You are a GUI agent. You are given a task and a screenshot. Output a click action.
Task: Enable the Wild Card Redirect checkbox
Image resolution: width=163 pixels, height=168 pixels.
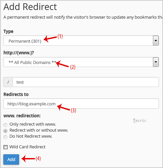5,147
